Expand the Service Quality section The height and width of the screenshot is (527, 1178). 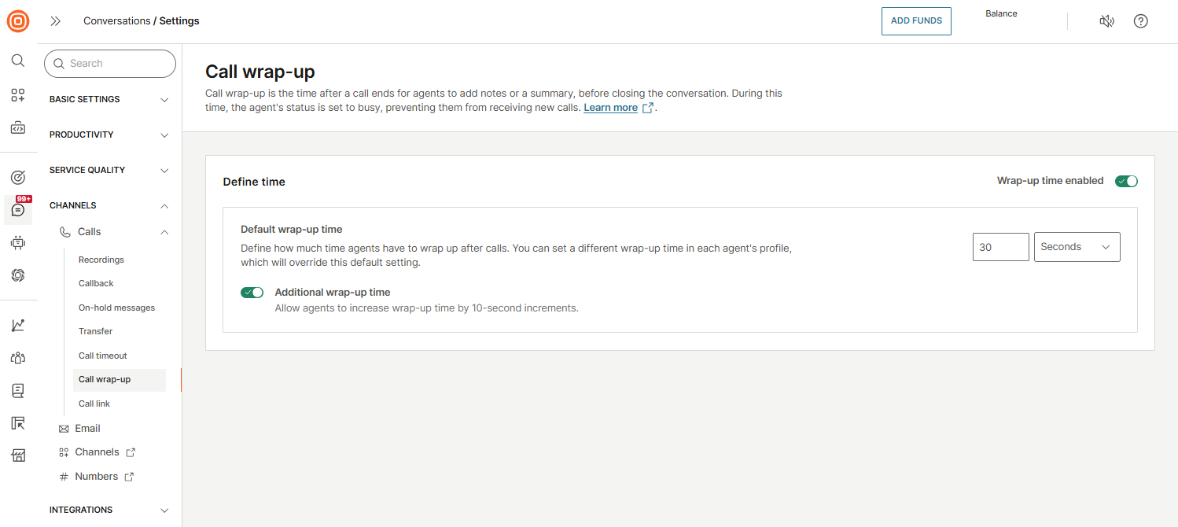point(109,171)
